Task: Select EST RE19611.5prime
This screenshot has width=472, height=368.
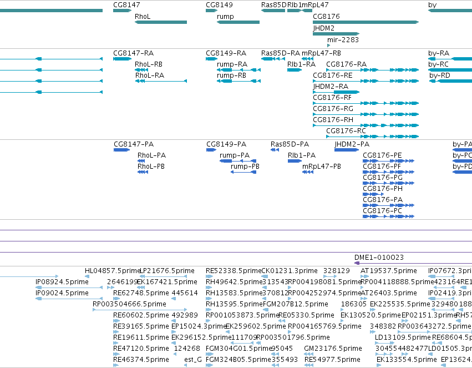Action: click(116, 343)
